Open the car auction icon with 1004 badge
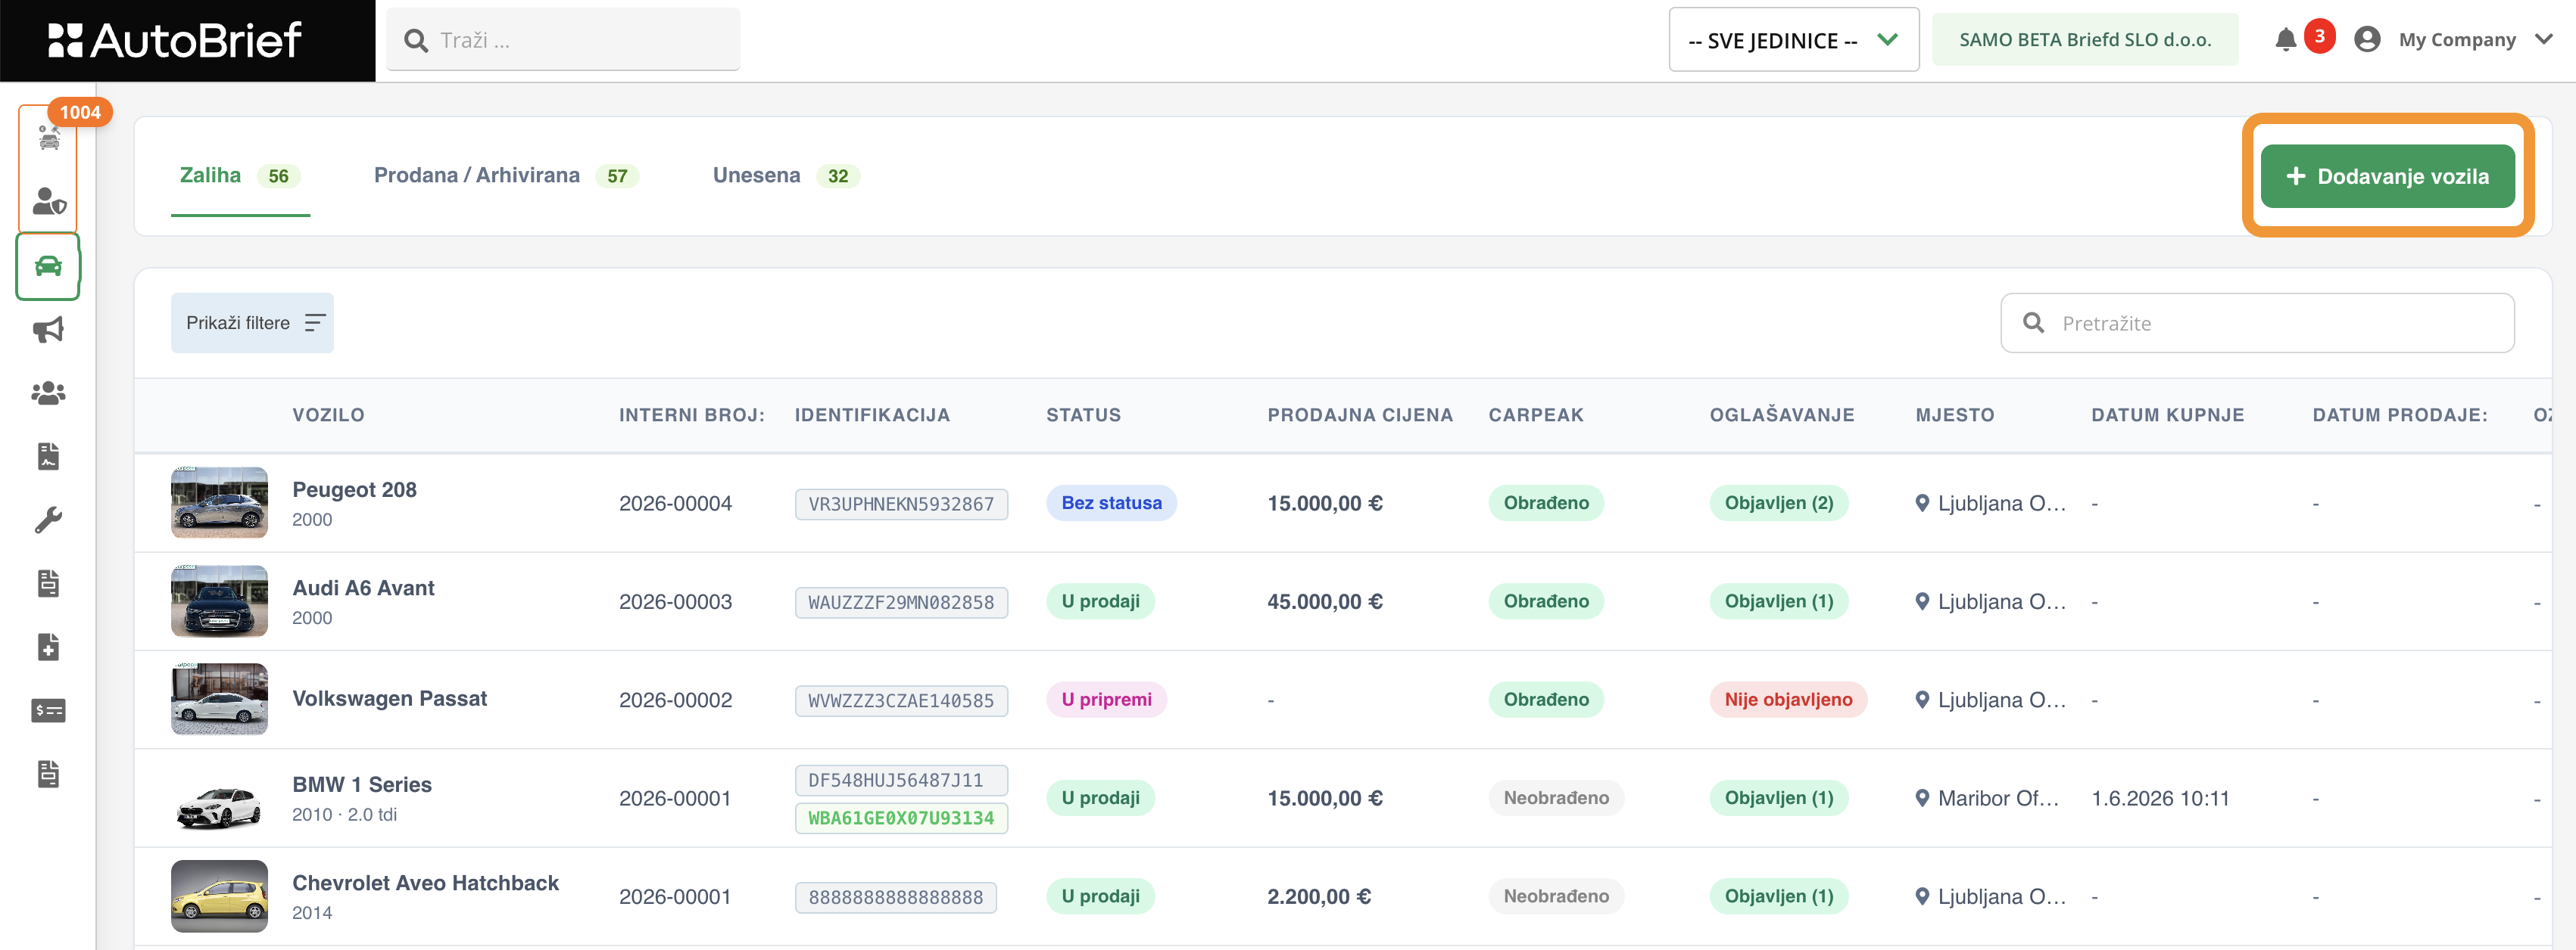Viewport: 2576px width, 950px height. tap(49, 138)
